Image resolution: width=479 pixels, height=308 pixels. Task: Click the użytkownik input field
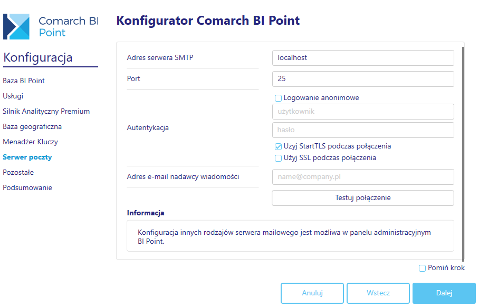pyautogui.click(x=363, y=112)
